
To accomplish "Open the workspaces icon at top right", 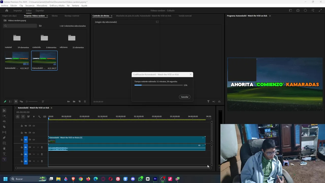I will click(x=290, y=10).
